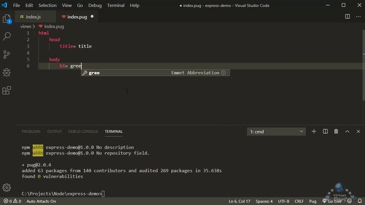Toggle Auto Attach: On in status bar
Screen dimensions: 365x205
[x=41, y=201]
